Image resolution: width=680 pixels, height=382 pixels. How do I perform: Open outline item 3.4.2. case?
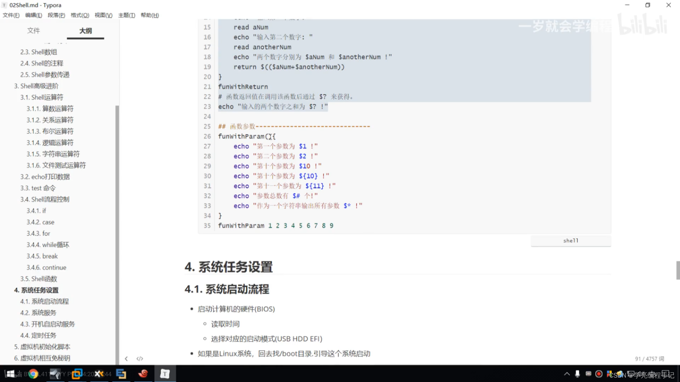[40, 222]
